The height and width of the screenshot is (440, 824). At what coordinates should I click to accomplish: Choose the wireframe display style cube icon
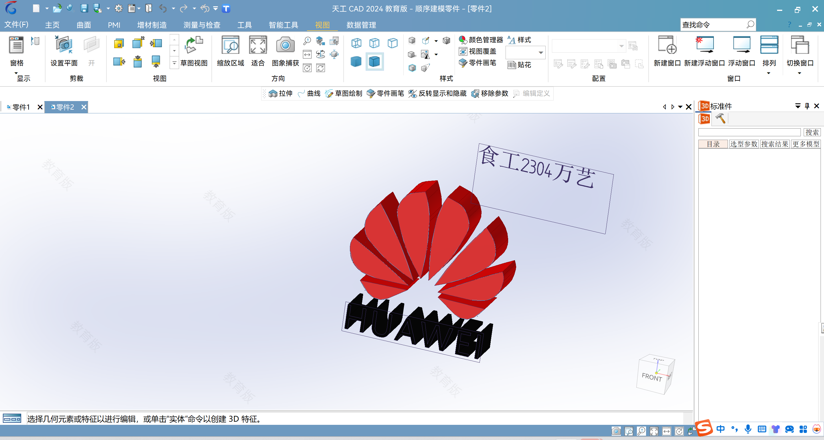click(356, 43)
